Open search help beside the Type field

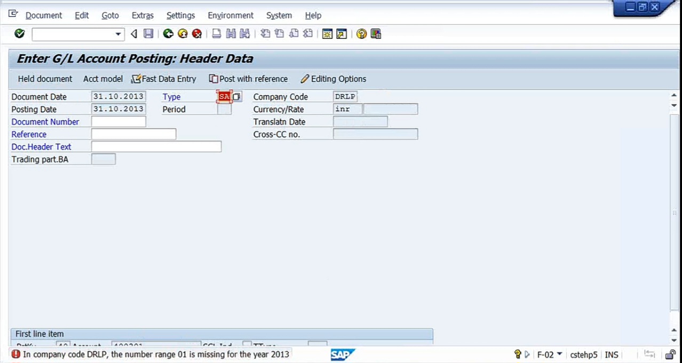pyautogui.click(x=237, y=96)
